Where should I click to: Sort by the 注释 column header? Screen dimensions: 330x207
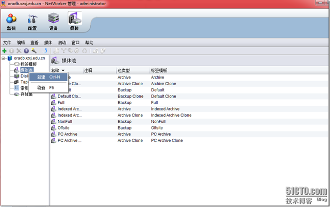point(100,70)
